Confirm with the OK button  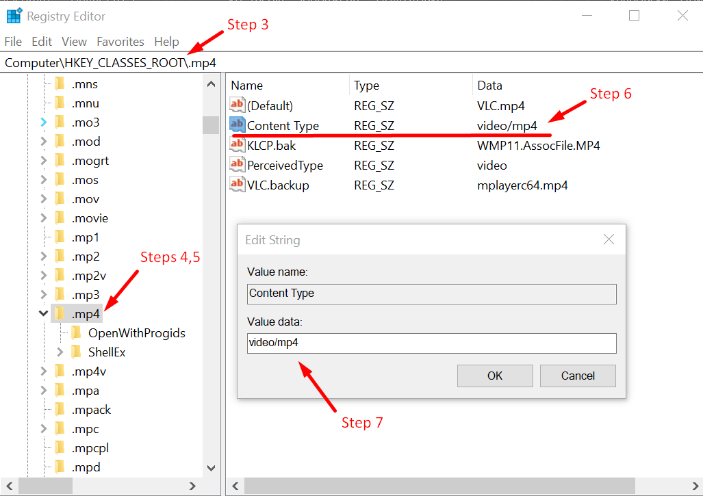tap(495, 376)
